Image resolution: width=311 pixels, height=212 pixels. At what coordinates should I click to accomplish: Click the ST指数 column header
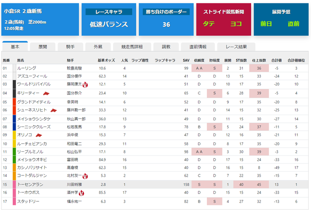(241, 60)
